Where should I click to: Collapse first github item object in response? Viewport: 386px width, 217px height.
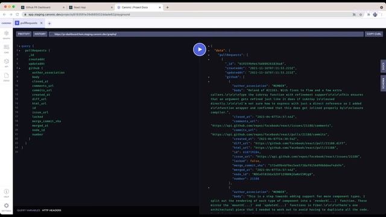tap(209, 81)
